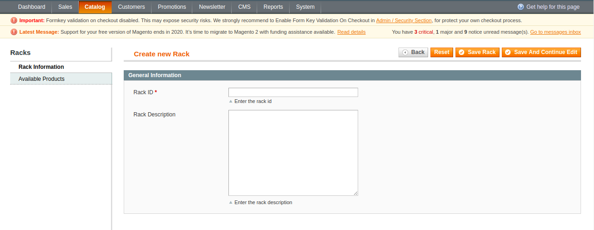Image resolution: width=594 pixels, height=230 pixels.
Task: Open the Customers menu
Action: [x=132, y=7]
